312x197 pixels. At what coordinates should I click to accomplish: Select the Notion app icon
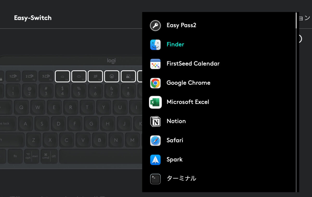(155, 121)
